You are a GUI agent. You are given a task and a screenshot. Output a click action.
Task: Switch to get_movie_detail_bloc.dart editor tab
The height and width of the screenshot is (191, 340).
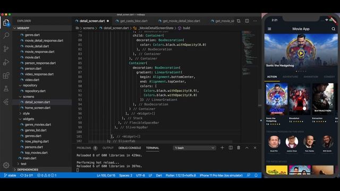(181, 21)
